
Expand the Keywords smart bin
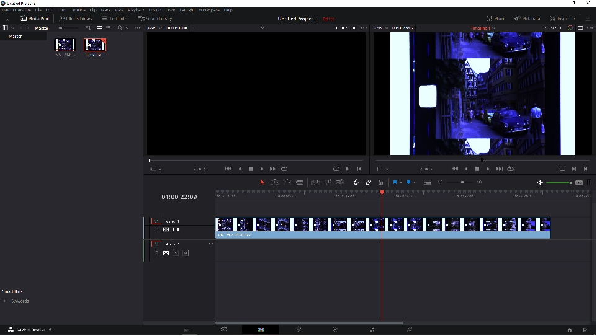[4, 301]
